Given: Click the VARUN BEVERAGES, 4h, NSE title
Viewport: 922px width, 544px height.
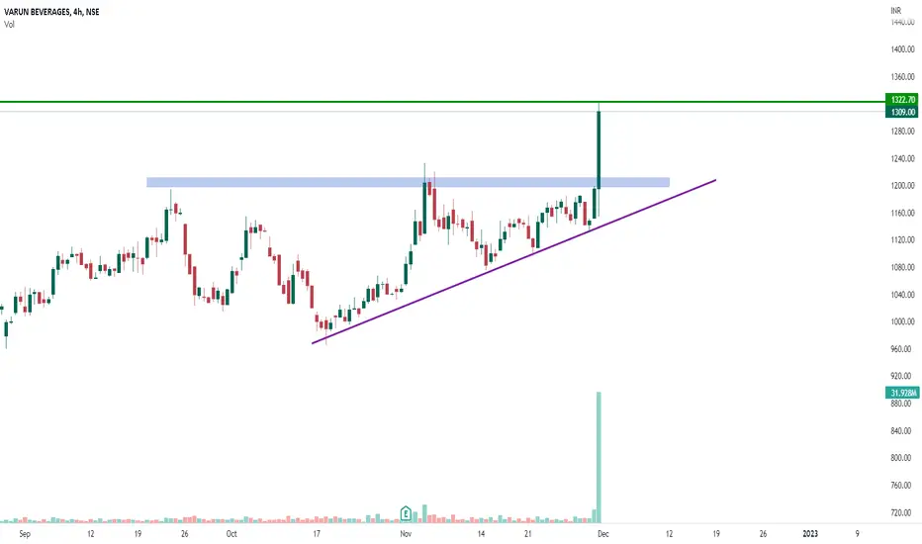Looking at the screenshot, I should (x=51, y=12).
